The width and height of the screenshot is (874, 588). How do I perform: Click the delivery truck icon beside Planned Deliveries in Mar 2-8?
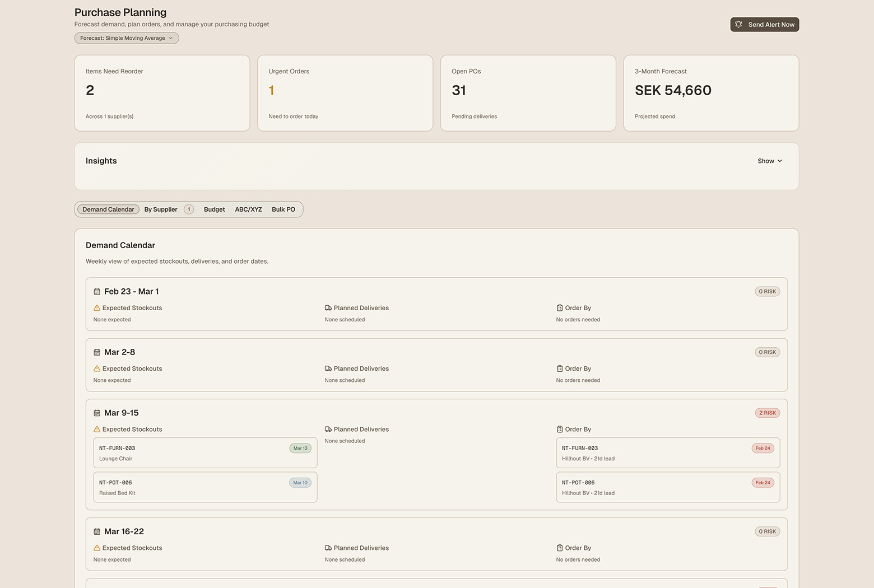(328, 368)
